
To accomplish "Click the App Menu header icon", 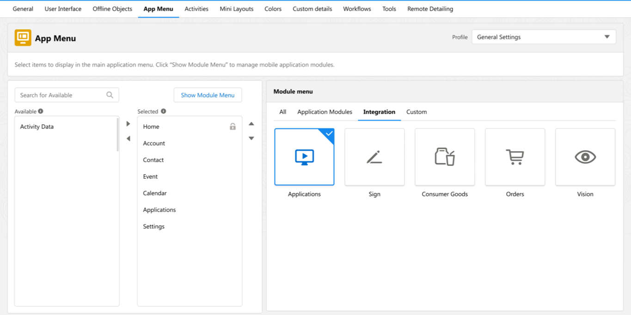I will [22, 38].
